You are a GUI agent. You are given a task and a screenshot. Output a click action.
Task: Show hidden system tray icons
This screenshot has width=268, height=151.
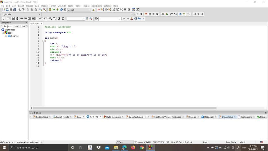pos(208,147)
